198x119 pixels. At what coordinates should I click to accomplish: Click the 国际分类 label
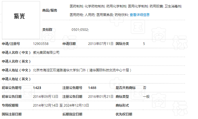pyautogui.click(x=122, y=44)
